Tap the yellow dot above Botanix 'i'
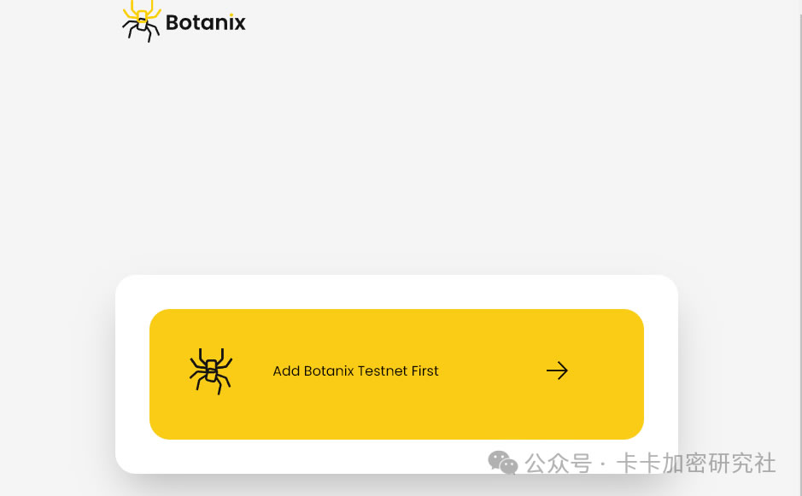The image size is (802, 496). [x=231, y=15]
